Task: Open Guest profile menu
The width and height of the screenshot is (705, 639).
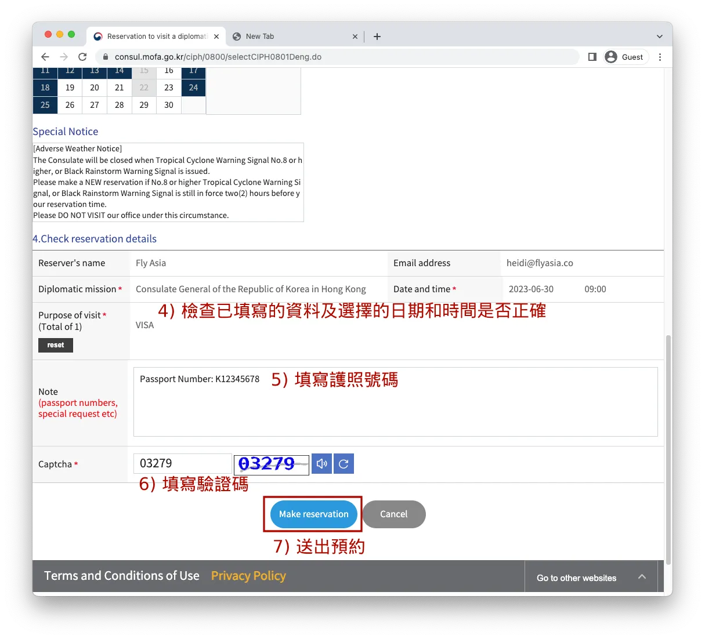Action: [624, 57]
